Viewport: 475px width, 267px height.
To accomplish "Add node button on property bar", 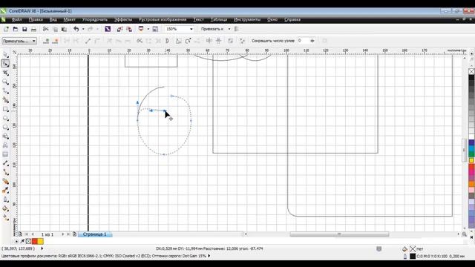I will pos(46,41).
